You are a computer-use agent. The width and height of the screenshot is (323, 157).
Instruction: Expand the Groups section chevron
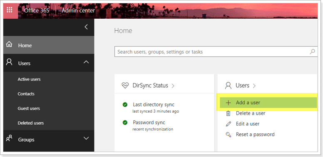pos(86,138)
